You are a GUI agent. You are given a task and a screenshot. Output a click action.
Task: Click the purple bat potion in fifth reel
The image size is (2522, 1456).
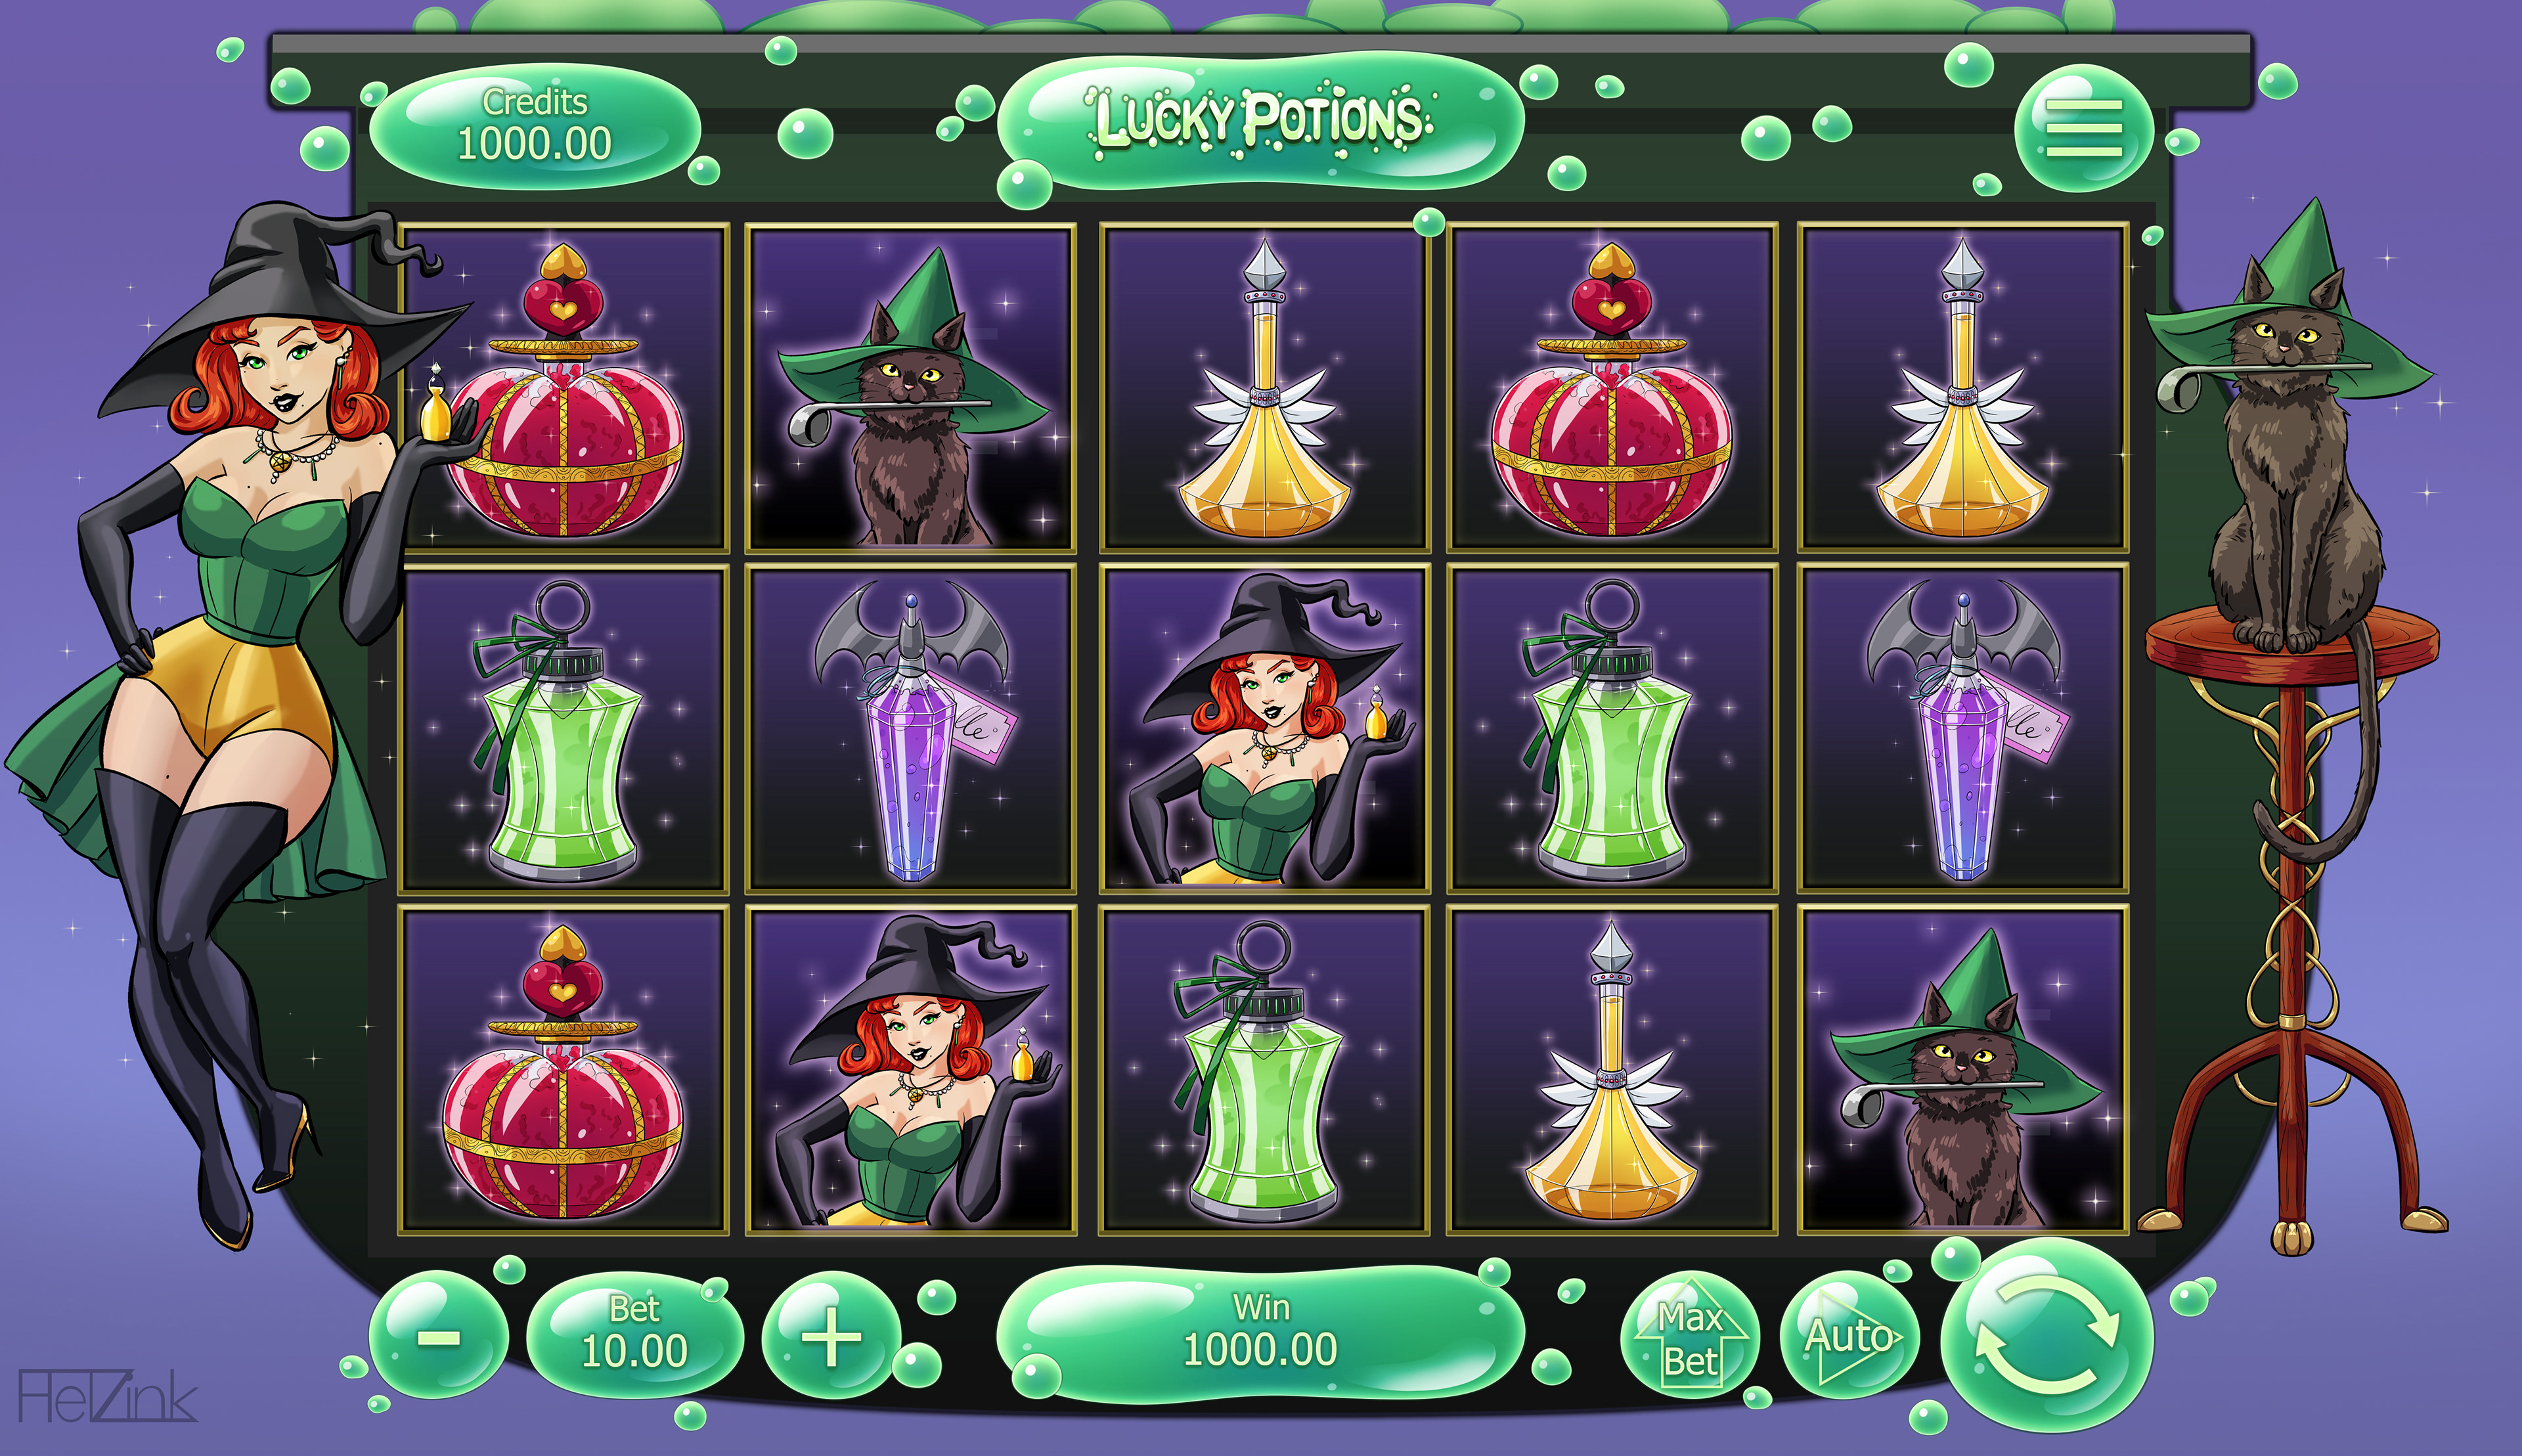[1962, 727]
